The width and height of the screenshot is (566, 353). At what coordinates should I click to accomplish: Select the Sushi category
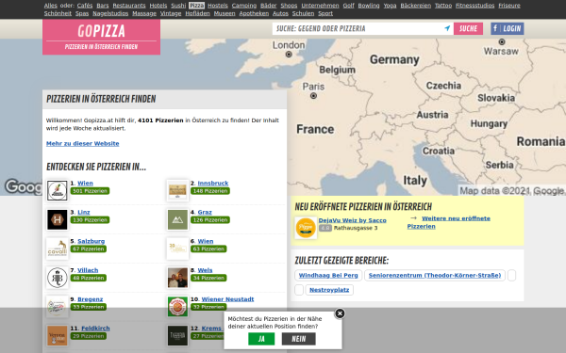click(x=178, y=6)
